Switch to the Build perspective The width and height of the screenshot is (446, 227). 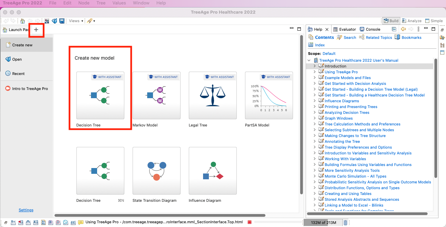point(391,21)
